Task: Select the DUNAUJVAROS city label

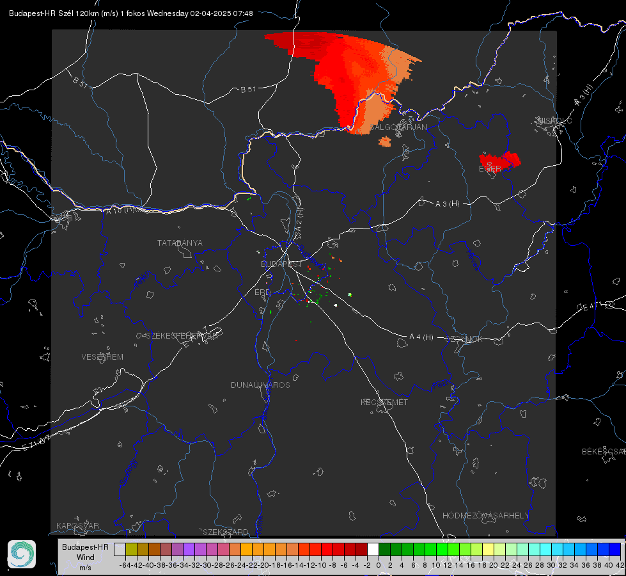Action: [x=260, y=385]
